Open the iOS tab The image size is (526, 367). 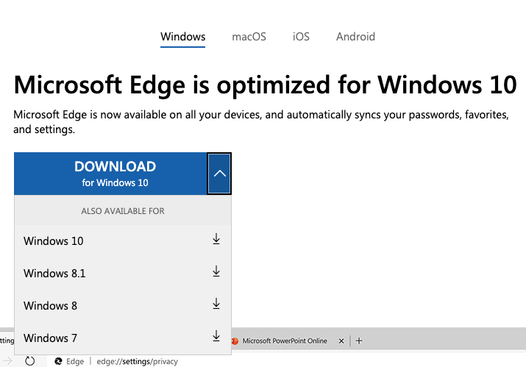[x=301, y=37]
